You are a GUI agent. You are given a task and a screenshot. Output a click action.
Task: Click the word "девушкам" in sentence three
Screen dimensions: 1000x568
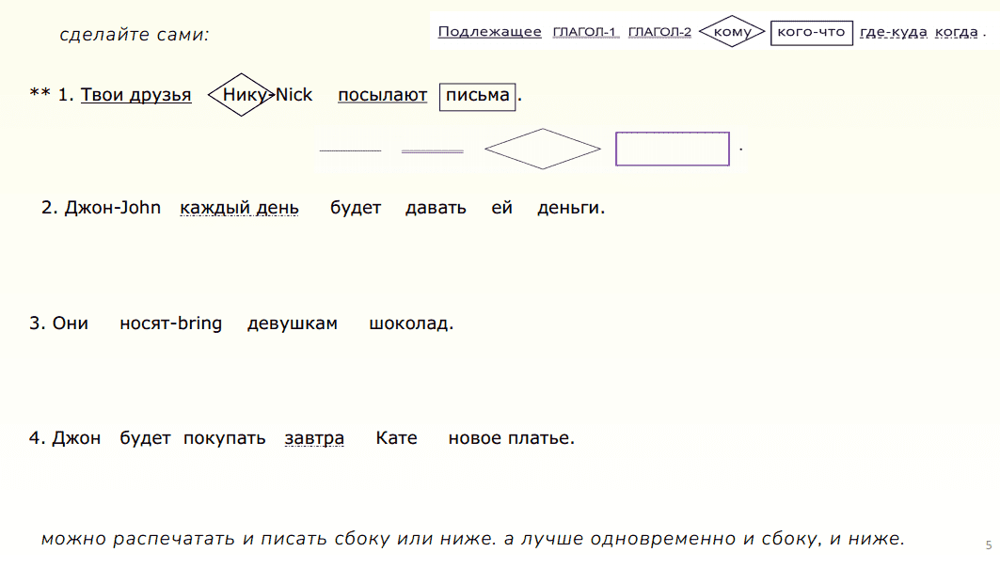click(x=292, y=323)
